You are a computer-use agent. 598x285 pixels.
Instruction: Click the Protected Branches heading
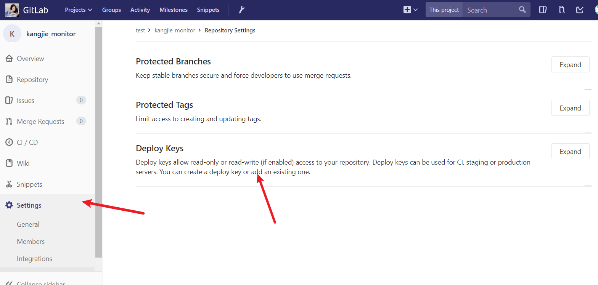[x=173, y=61]
